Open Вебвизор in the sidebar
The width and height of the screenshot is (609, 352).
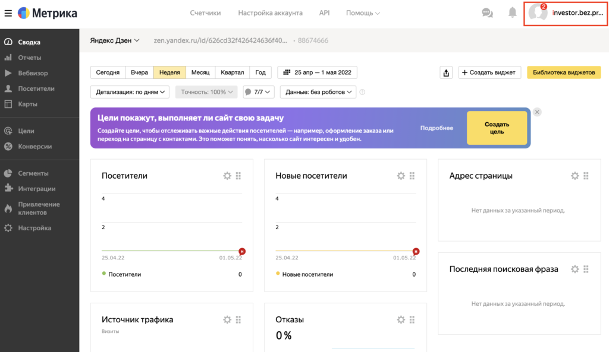(33, 73)
